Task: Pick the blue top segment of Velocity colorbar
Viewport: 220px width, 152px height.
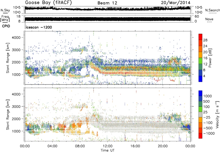Action: click(200, 93)
